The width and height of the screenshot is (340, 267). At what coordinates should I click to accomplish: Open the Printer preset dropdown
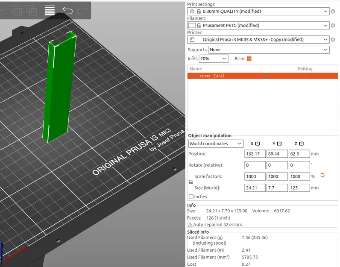[258, 39]
